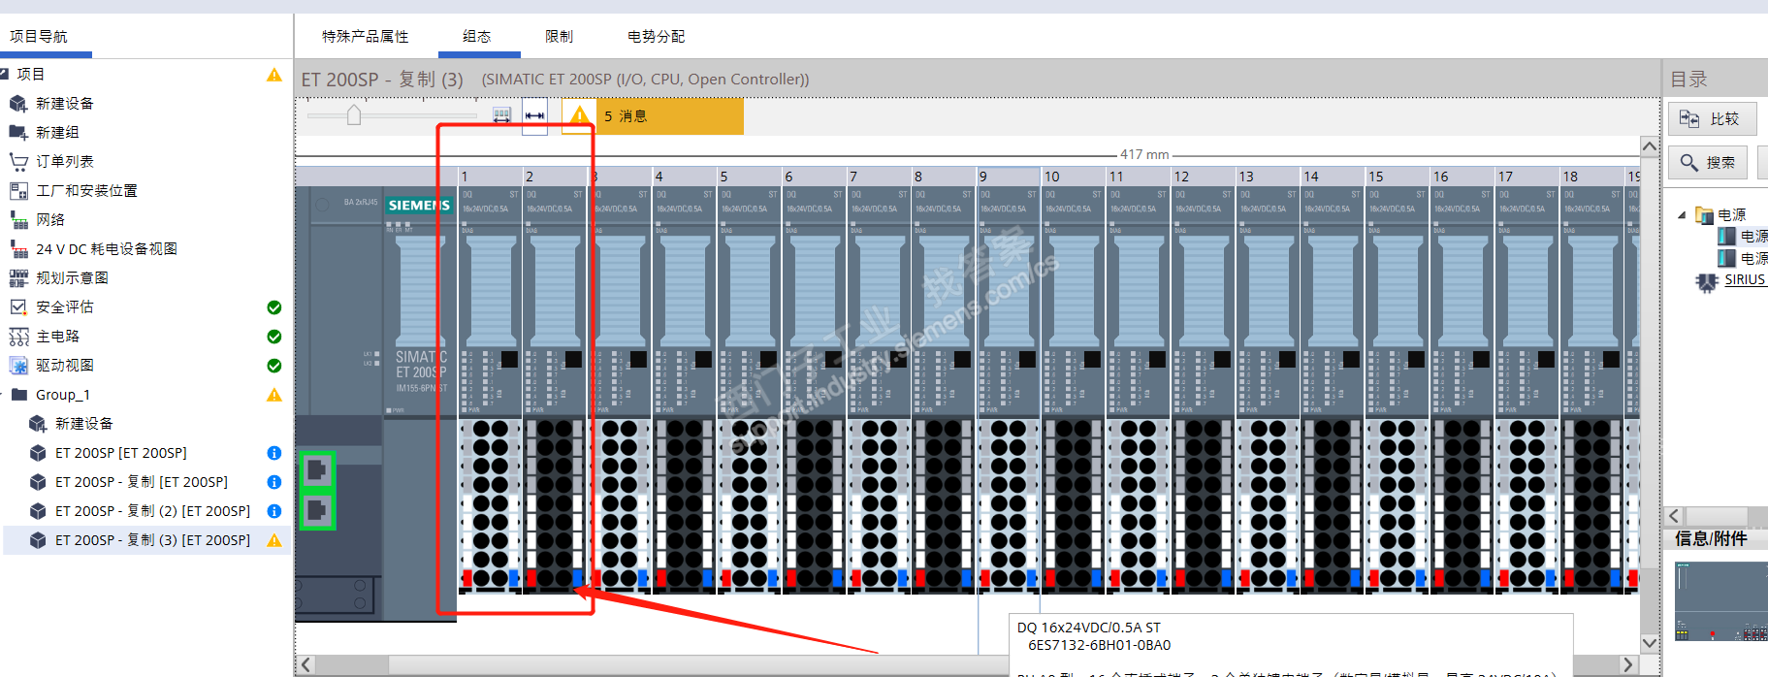Collapse the 电源 catalog folder
This screenshot has width=1768, height=677.
click(x=1683, y=215)
